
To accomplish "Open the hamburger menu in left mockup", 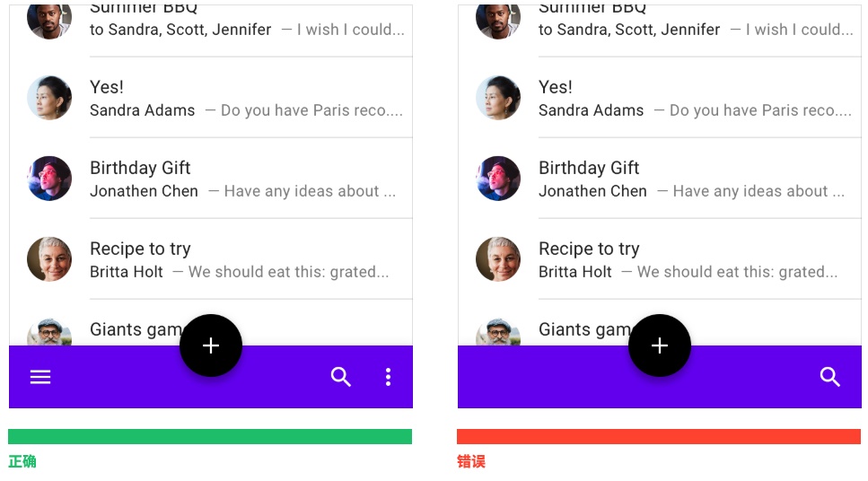I will click(x=40, y=377).
